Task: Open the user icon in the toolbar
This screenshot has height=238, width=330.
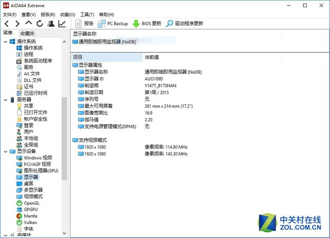Action: pyautogui.click(x=51, y=24)
